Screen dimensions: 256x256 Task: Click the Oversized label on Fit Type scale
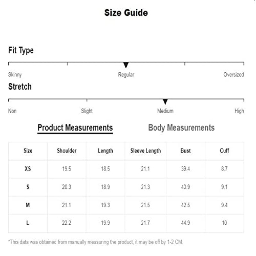pyautogui.click(x=234, y=75)
